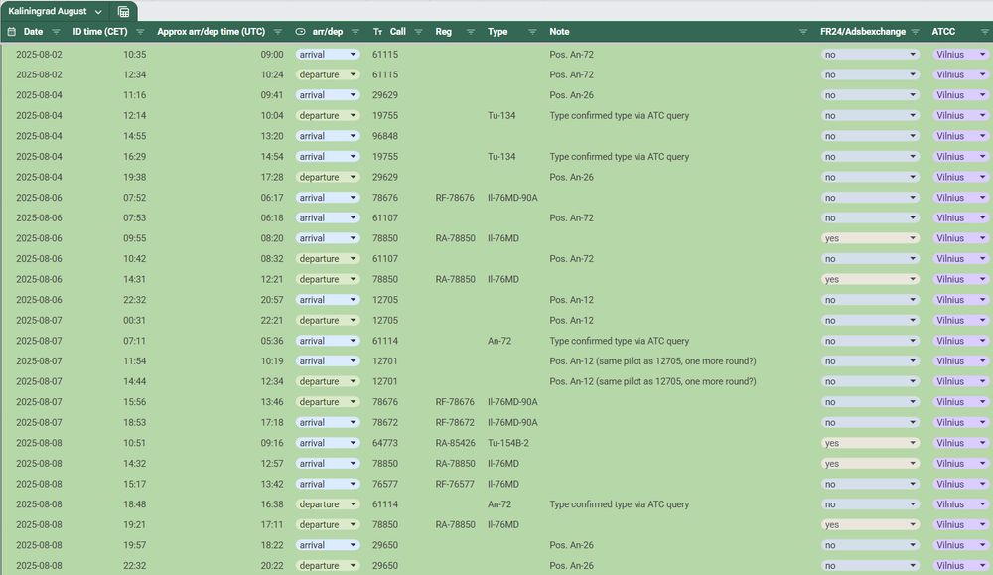Select the Tu-134 type cell in 16:29 row

pos(501,157)
